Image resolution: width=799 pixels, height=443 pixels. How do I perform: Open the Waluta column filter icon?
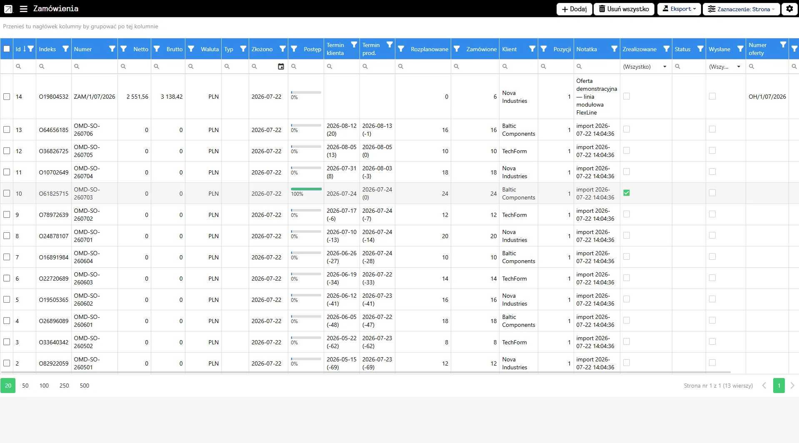click(191, 49)
